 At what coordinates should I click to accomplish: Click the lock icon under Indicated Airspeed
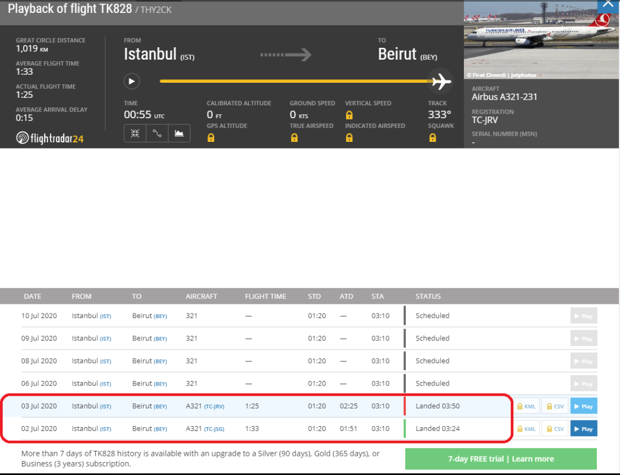click(349, 138)
